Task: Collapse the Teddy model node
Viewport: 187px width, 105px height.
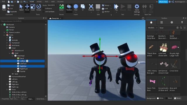Action: 4,35
